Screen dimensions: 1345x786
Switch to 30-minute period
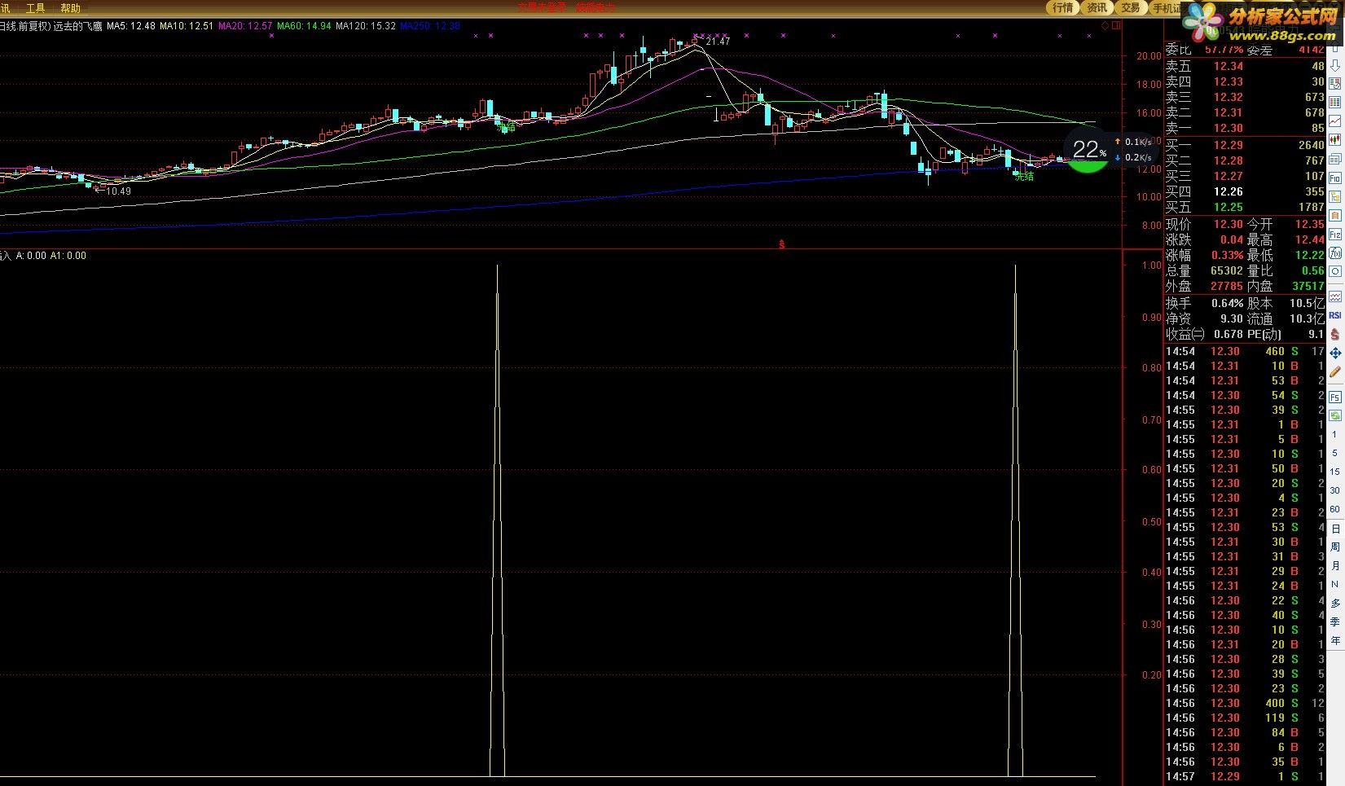(x=1334, y=490)
